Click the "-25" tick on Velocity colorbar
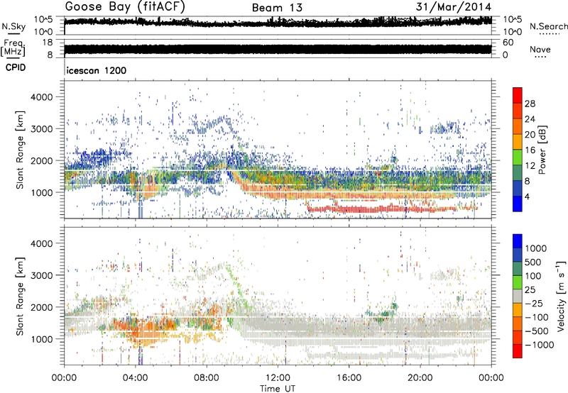 [x=534, y=303]
